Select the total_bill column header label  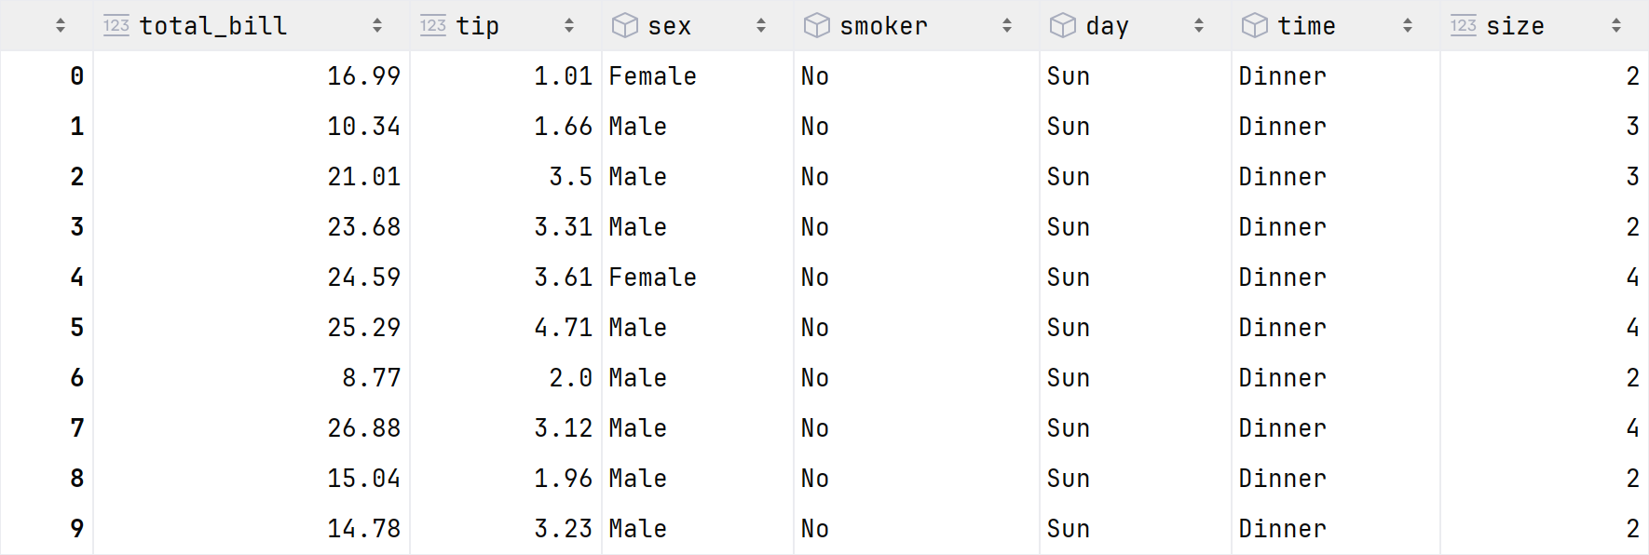tap(213, 26)
